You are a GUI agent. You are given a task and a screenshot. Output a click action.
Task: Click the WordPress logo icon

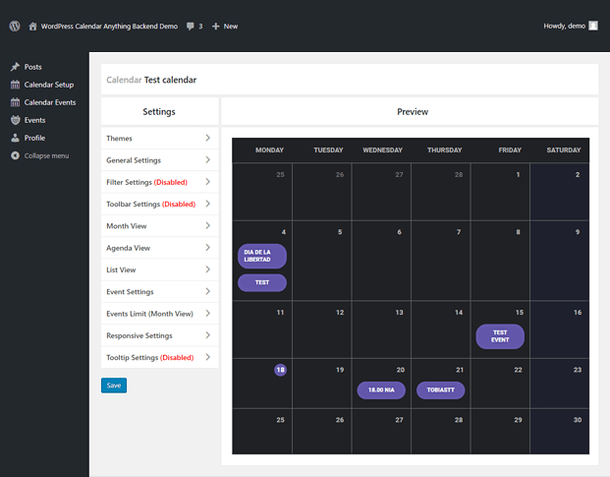click(x=15, y=27)
